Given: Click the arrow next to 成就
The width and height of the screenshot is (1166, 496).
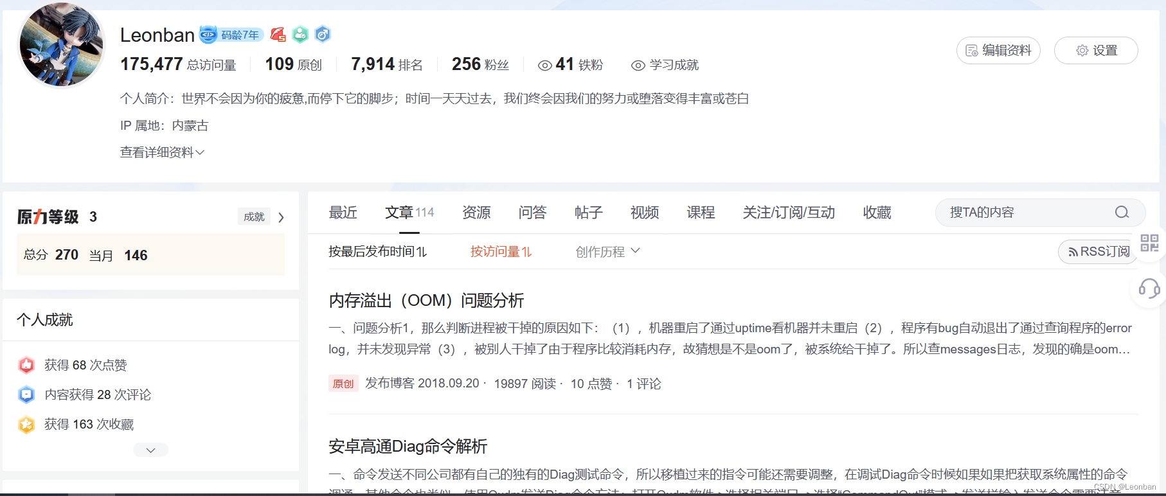Looking at the screenshot, I should [281, 217].
